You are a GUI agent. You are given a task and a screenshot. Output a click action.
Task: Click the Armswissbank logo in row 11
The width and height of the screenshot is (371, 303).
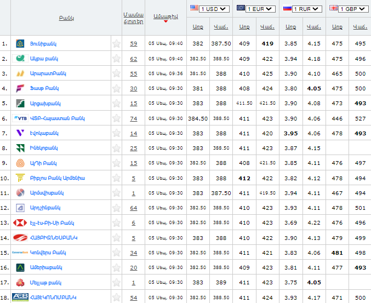point(20,193)
